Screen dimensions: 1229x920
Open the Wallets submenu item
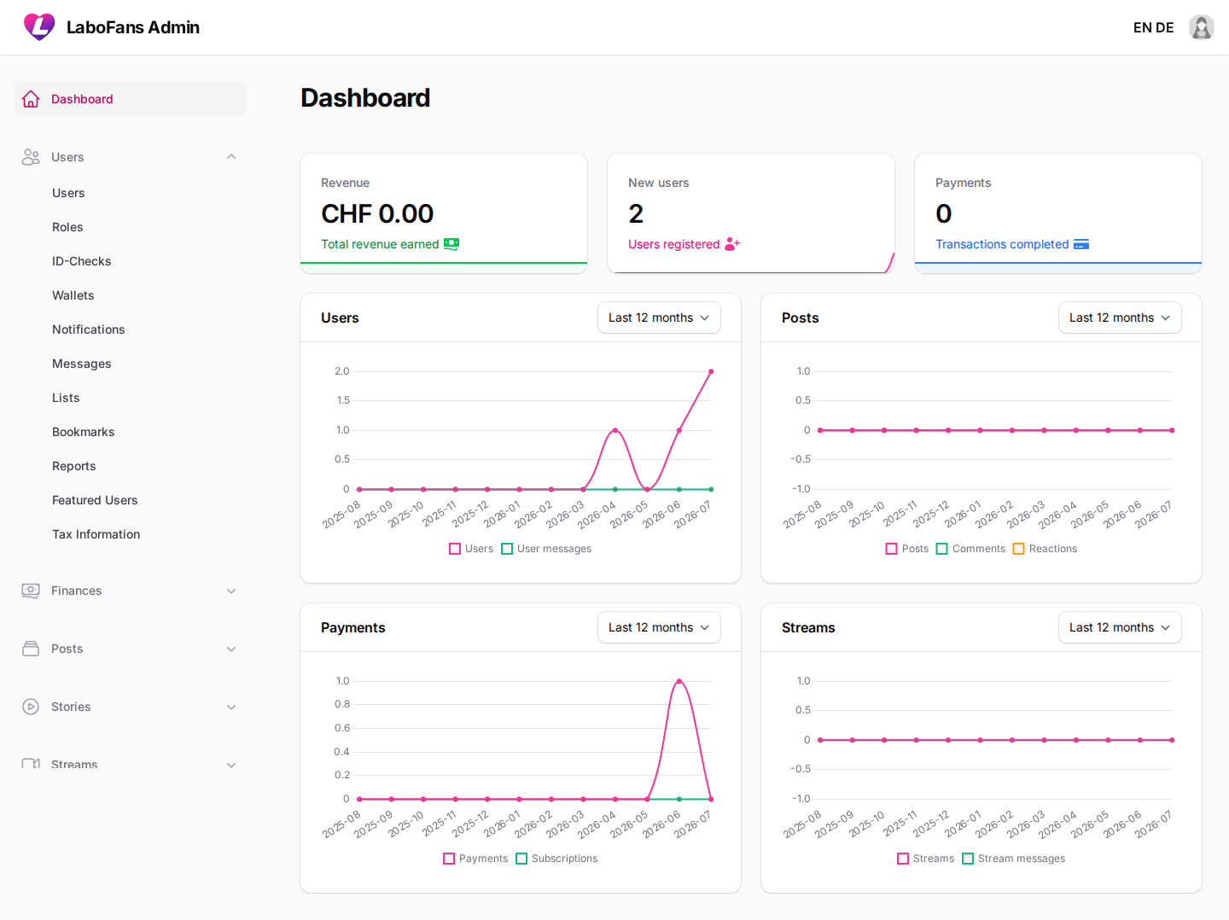click(x=73, y=295)
